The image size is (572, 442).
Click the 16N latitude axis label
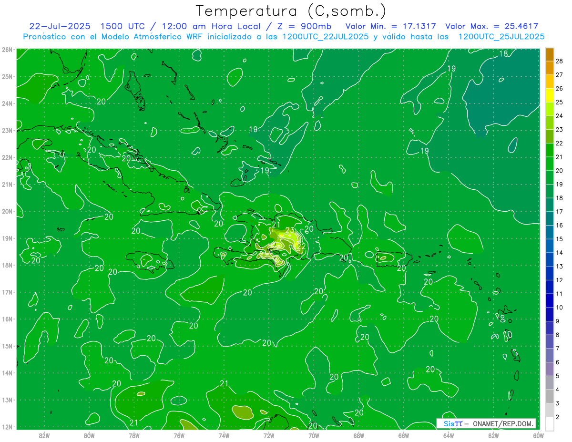click(x=7, y=319)
